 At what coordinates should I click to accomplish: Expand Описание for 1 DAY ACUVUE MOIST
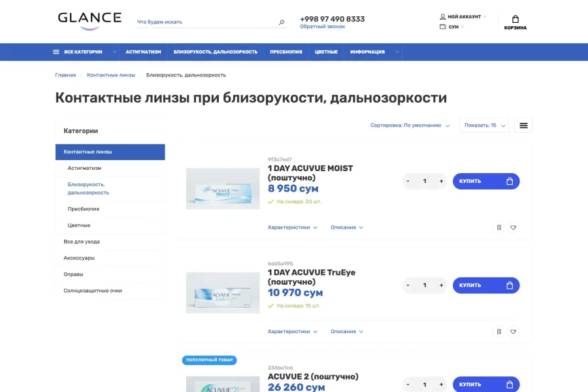(347, 227)
